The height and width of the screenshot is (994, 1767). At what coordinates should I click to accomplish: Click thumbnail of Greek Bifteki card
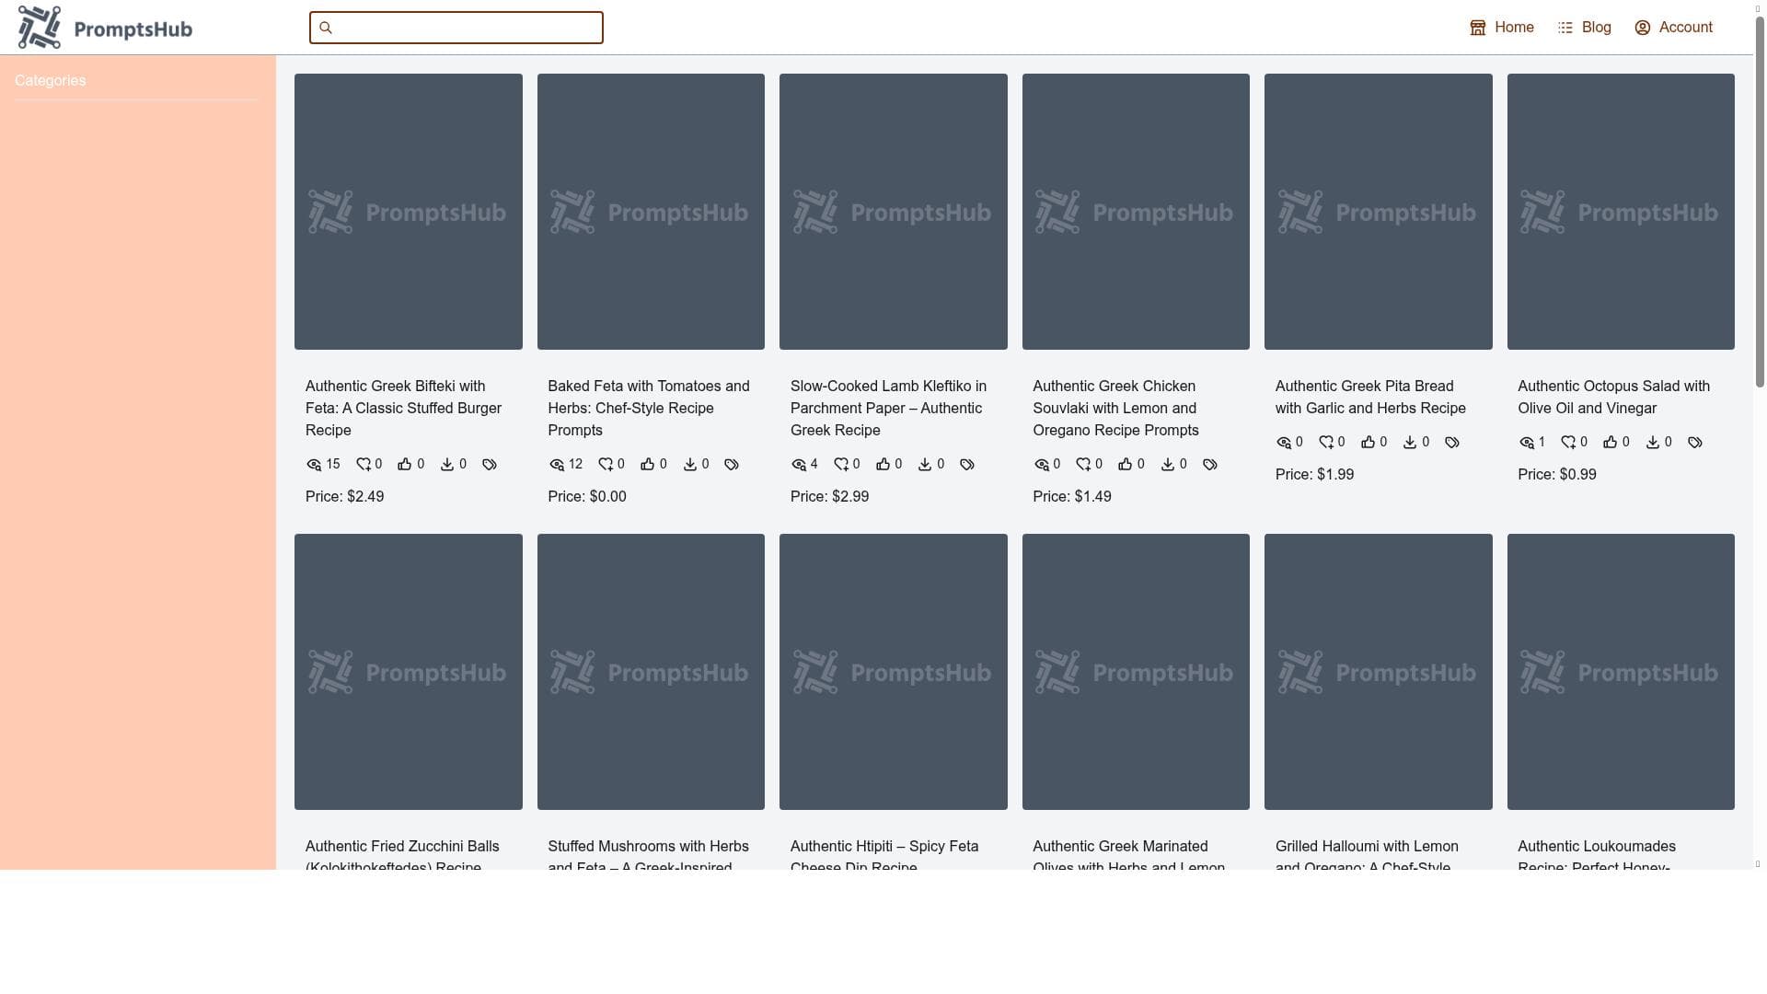(x=409, y=212)
